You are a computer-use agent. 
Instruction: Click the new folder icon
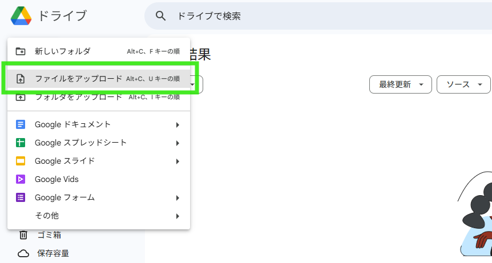[21, 51]
